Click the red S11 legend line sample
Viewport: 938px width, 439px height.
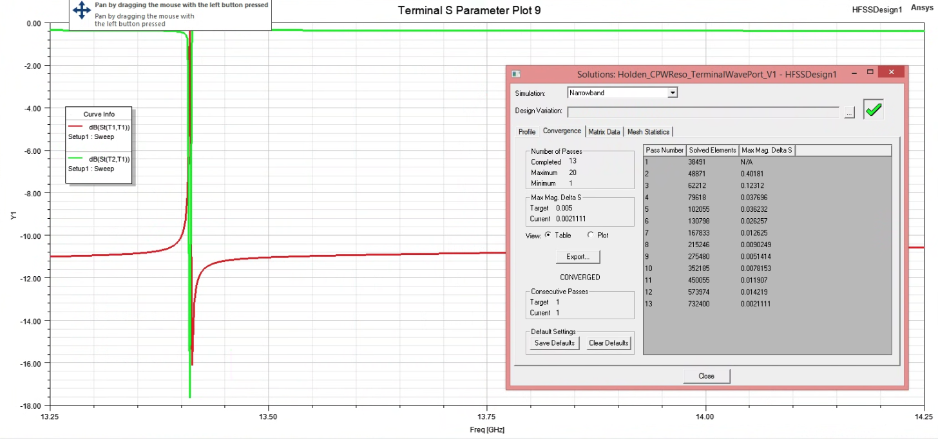(75, 127)
